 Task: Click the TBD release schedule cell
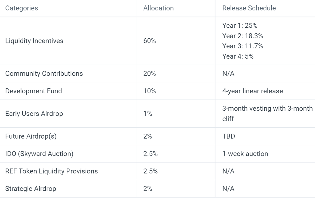(228, 136)
